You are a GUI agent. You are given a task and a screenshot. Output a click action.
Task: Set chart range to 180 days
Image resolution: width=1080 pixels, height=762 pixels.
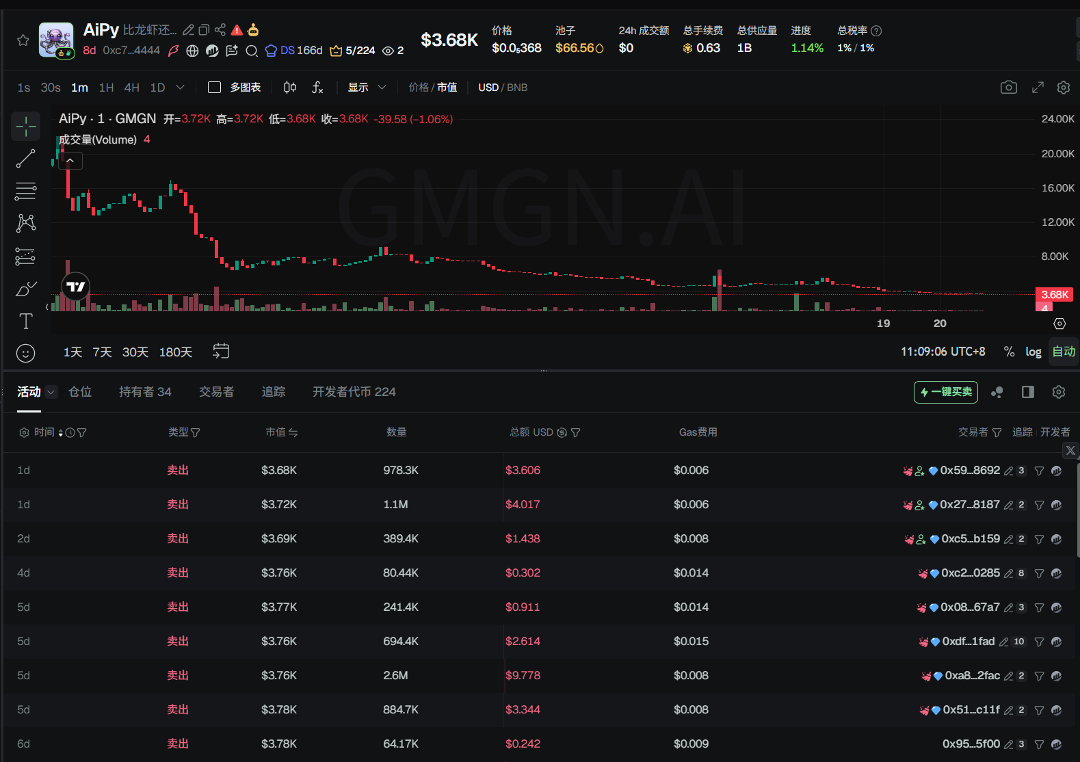click(x=176, y=352)
